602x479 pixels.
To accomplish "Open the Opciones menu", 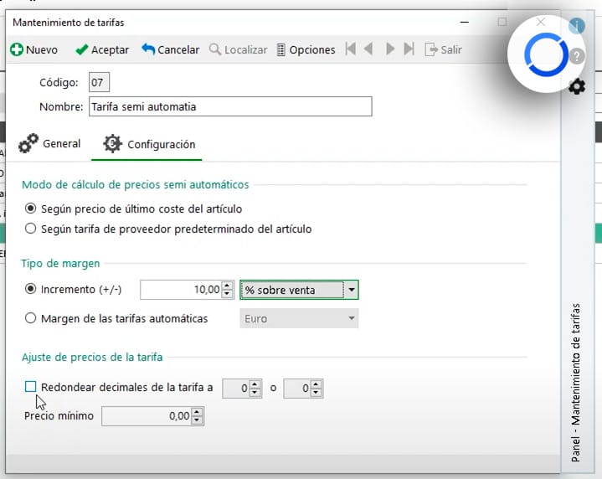I will click(306, 50).
